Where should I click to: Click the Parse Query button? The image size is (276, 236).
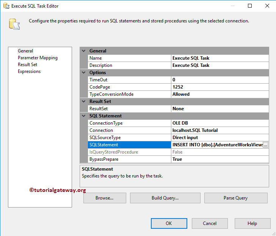click(x=236, y=198)
